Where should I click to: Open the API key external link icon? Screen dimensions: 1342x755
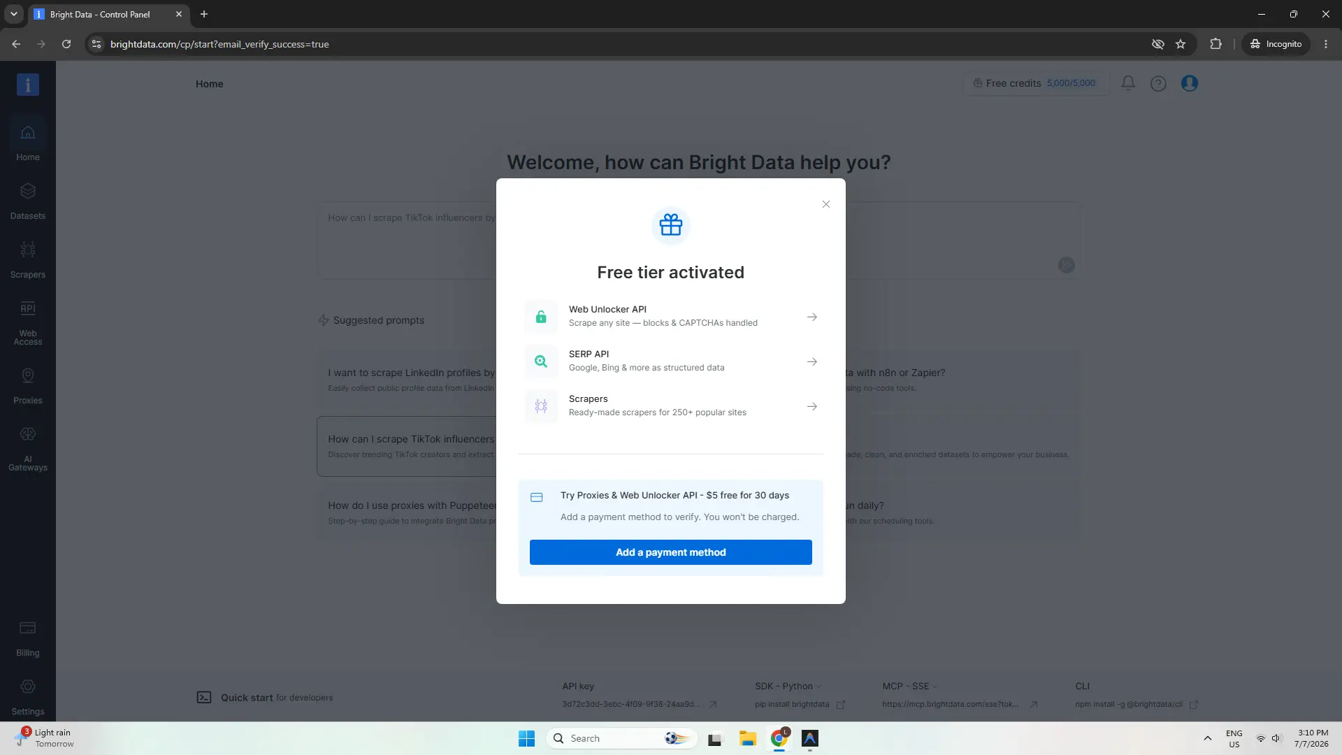(712, 705)
